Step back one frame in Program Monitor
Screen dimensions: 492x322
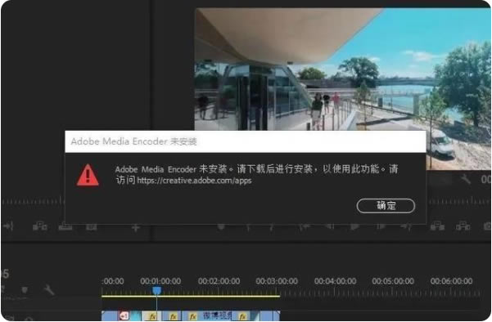tap(329, 226)
